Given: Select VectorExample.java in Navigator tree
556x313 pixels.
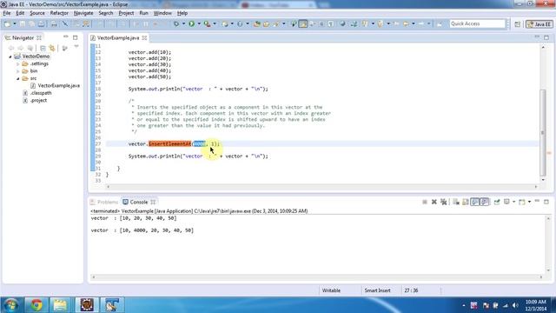Looking at the screenshot, I should point(58,85).
